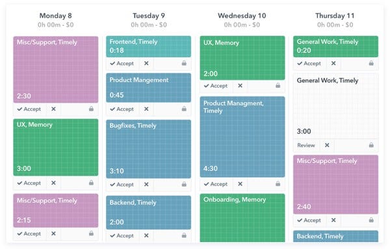Accept the Frontend, Timely 0:18 entry

[x=122, y=64]
